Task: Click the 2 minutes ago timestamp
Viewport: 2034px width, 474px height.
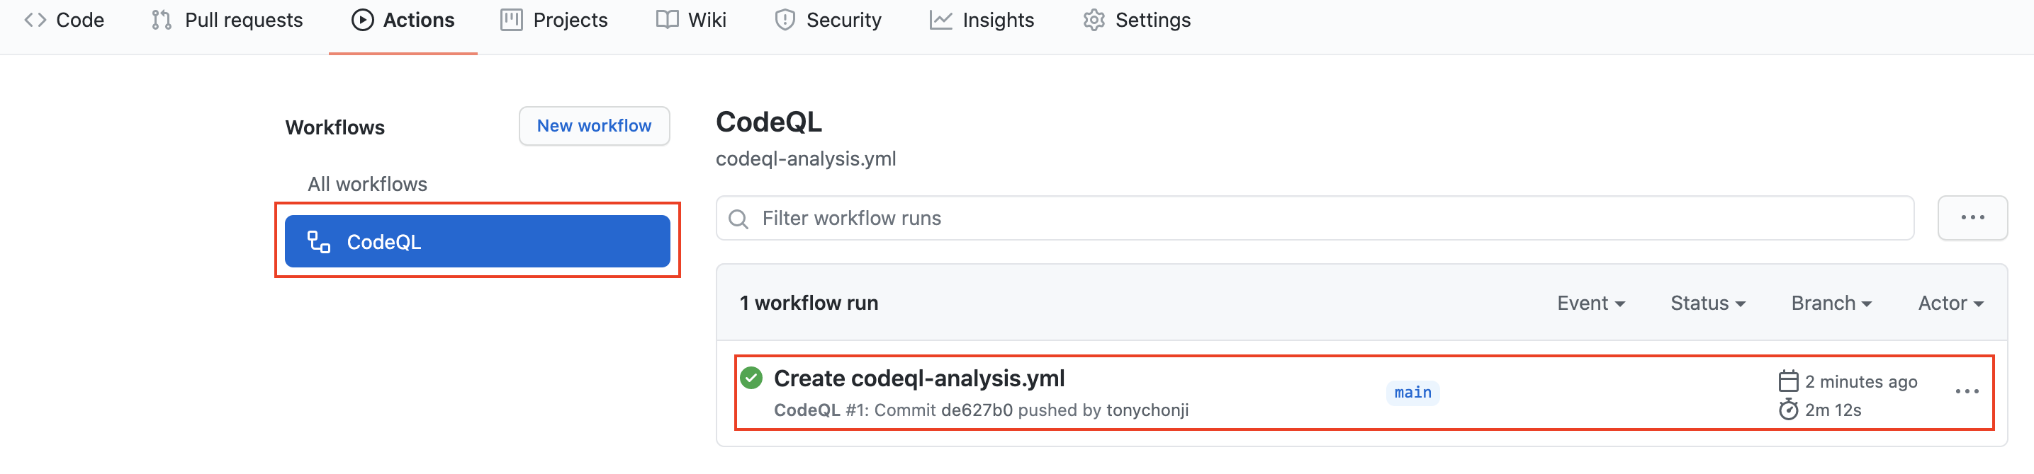Action: click(1860, 382)
